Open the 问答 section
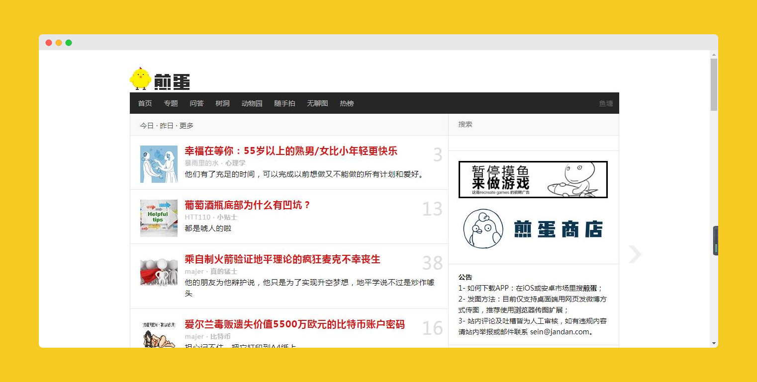This screenshot has height=382, width=757. click(196, 103)
